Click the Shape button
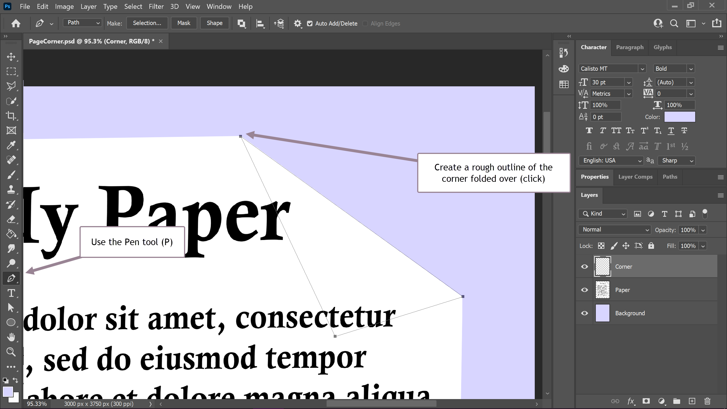727x409 pixels. [x=214, y=23]
